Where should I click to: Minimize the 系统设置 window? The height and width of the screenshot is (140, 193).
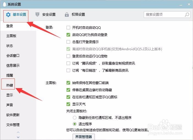[181, 5]
